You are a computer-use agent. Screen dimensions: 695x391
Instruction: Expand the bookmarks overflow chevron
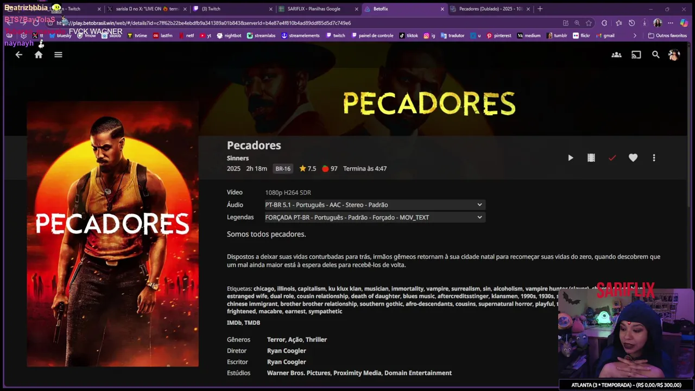pos(635,36)
